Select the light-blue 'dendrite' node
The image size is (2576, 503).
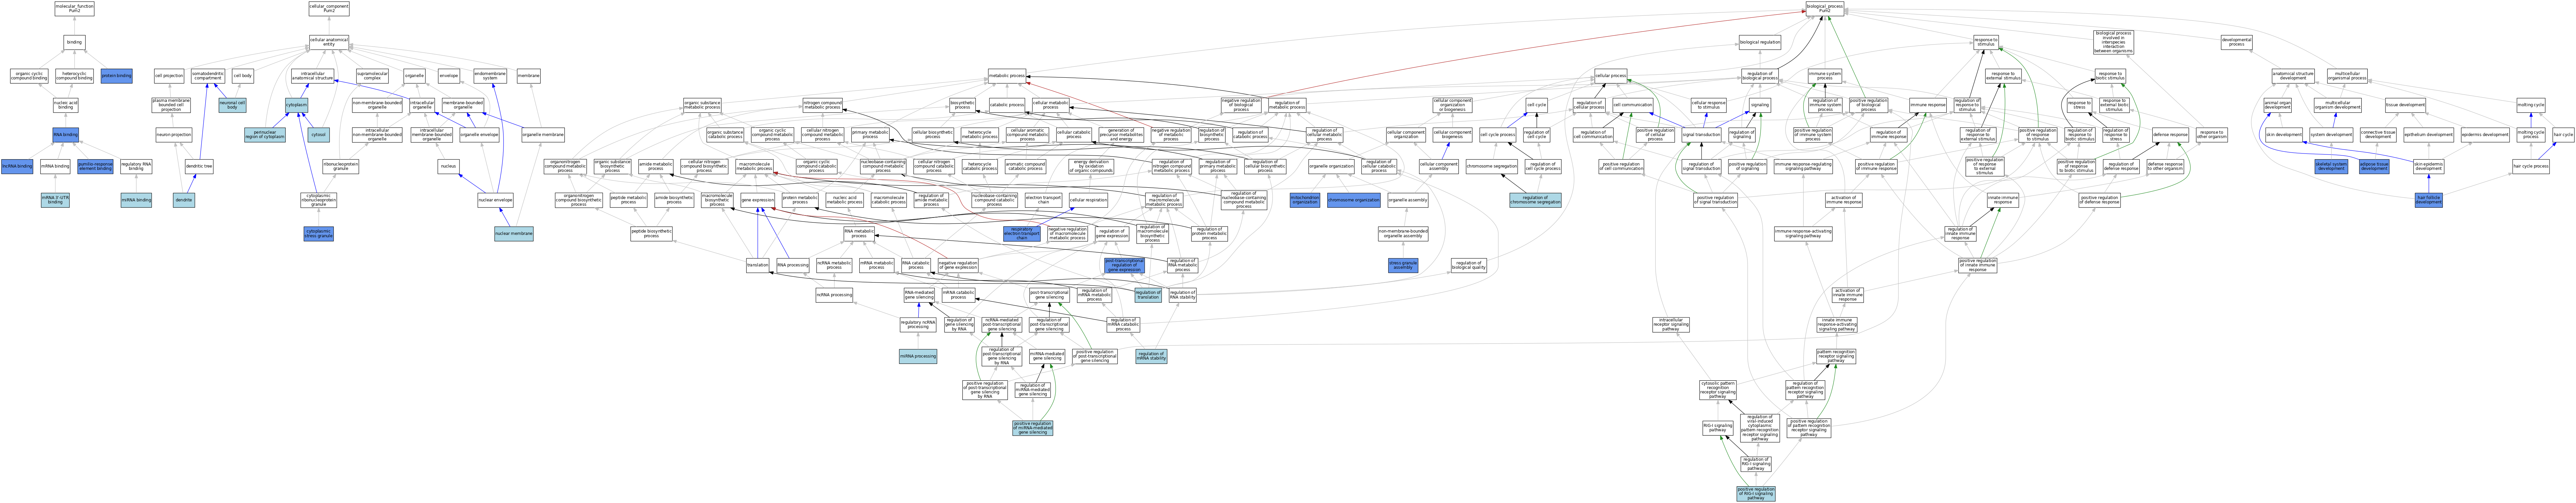point(184,200)
